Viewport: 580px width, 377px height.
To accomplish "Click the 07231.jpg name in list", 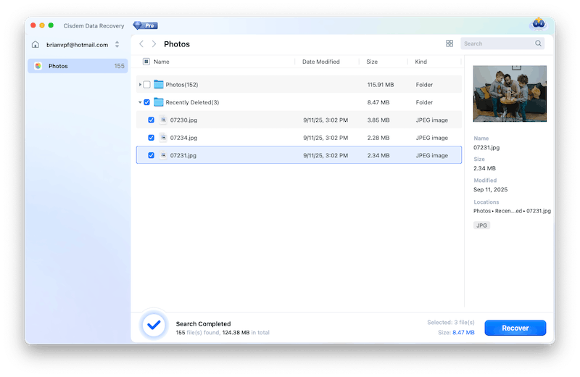I will (183, 155).
